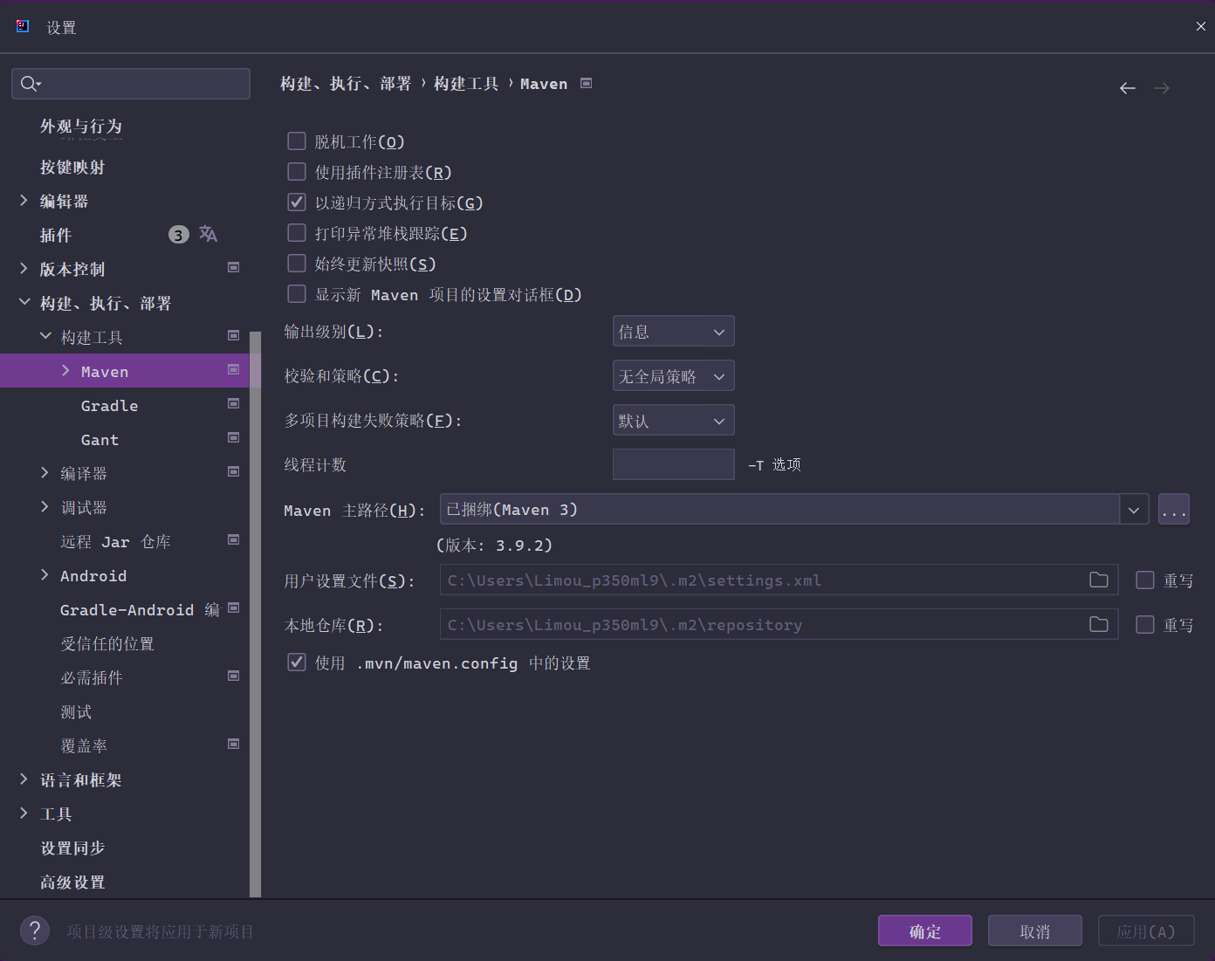The width and height of the screenshot is (1215, 961).
Task: Click folder icon for 用户设置文件 path
Action: (1098, 580)
